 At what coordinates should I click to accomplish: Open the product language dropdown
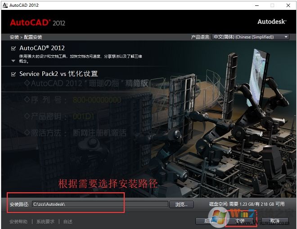click(x=250, y=37)
